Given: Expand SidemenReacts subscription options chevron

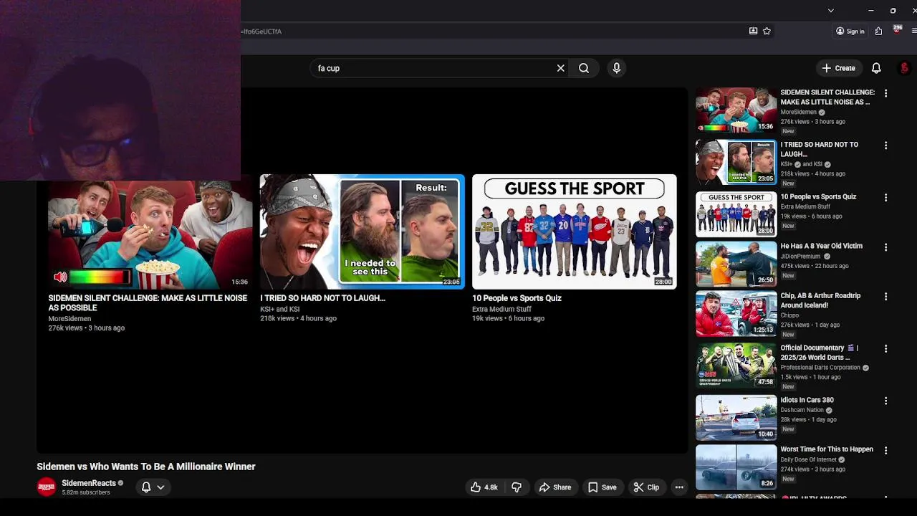Looking at the screenshot, I should (160, 487).
